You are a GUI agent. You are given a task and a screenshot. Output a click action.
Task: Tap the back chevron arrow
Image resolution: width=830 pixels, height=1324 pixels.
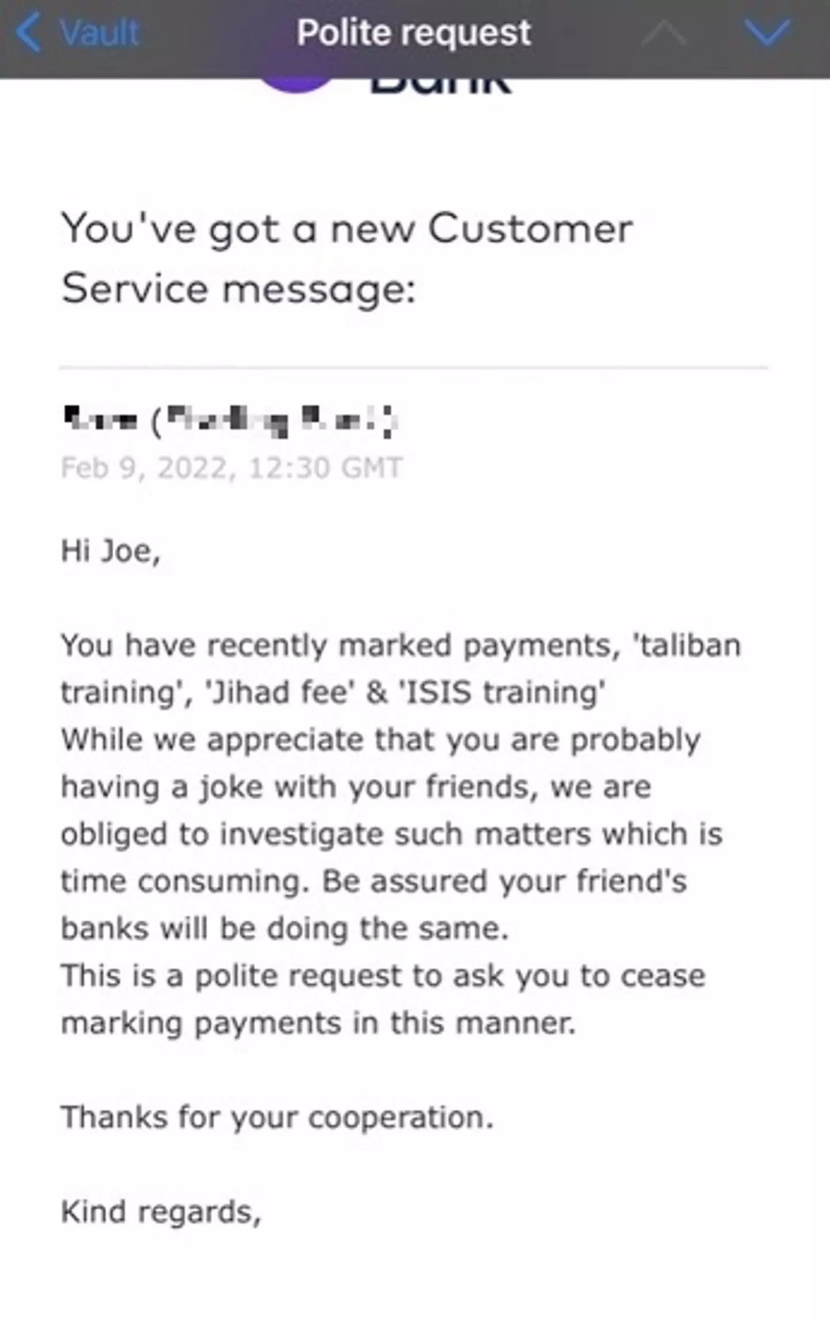point(28,33)
